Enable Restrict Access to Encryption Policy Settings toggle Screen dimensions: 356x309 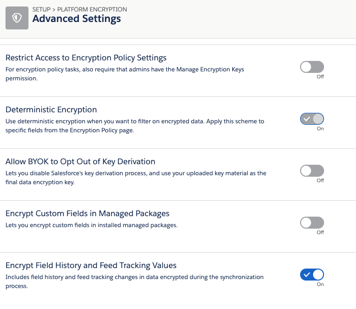point(312,67)
